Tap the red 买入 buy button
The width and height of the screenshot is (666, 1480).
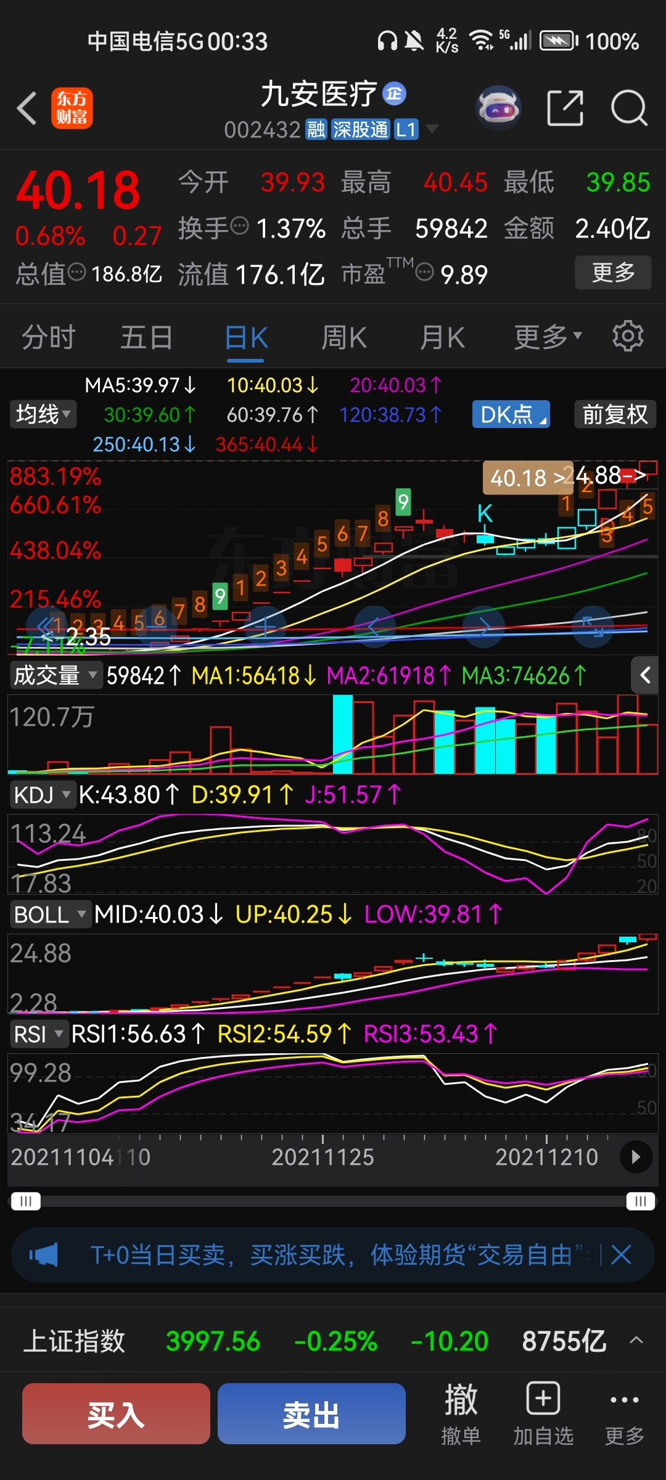[x=116, y=1413]
